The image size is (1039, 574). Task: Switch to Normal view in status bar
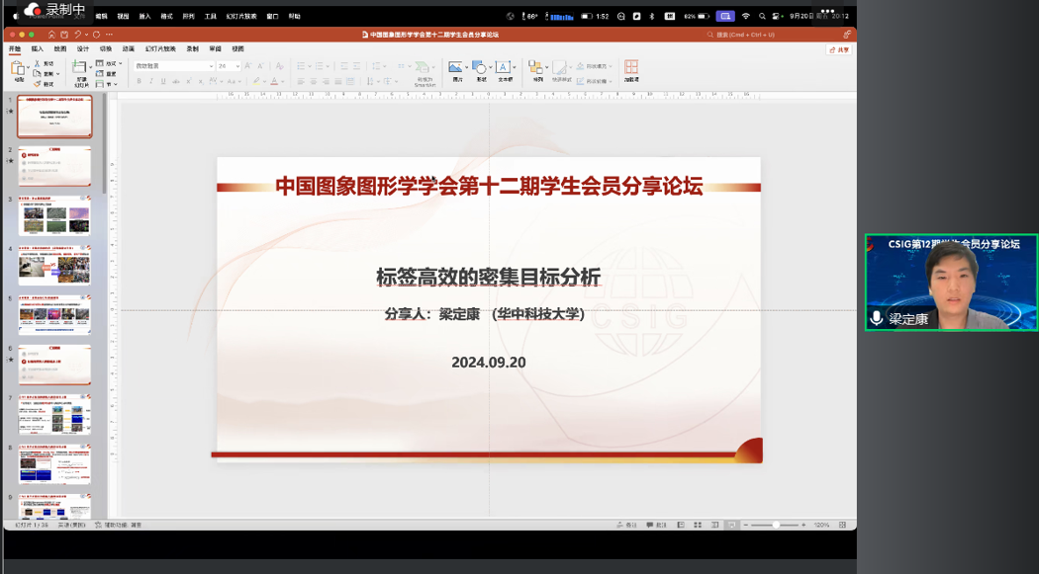coord(681,525)
